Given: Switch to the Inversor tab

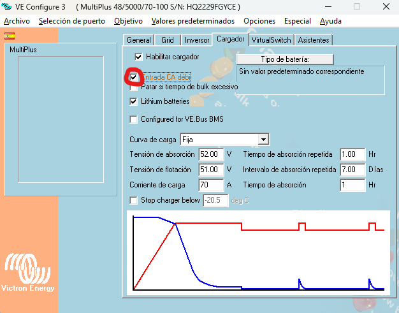Looking at the screenshot, I should pos(197,40).
